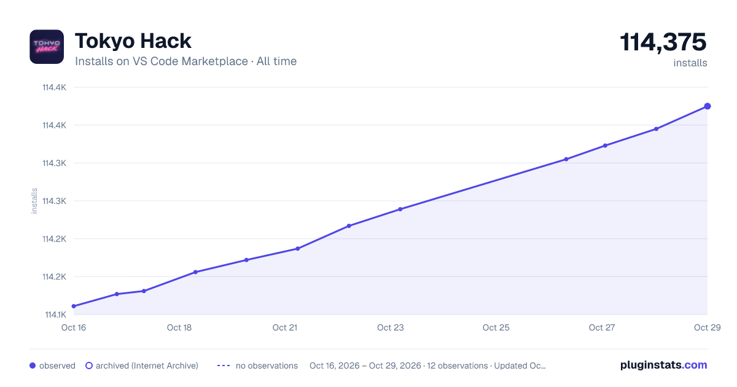Click the filled dot icon beside 'observed'
This screenshot has height=387, width=737.
33,365
